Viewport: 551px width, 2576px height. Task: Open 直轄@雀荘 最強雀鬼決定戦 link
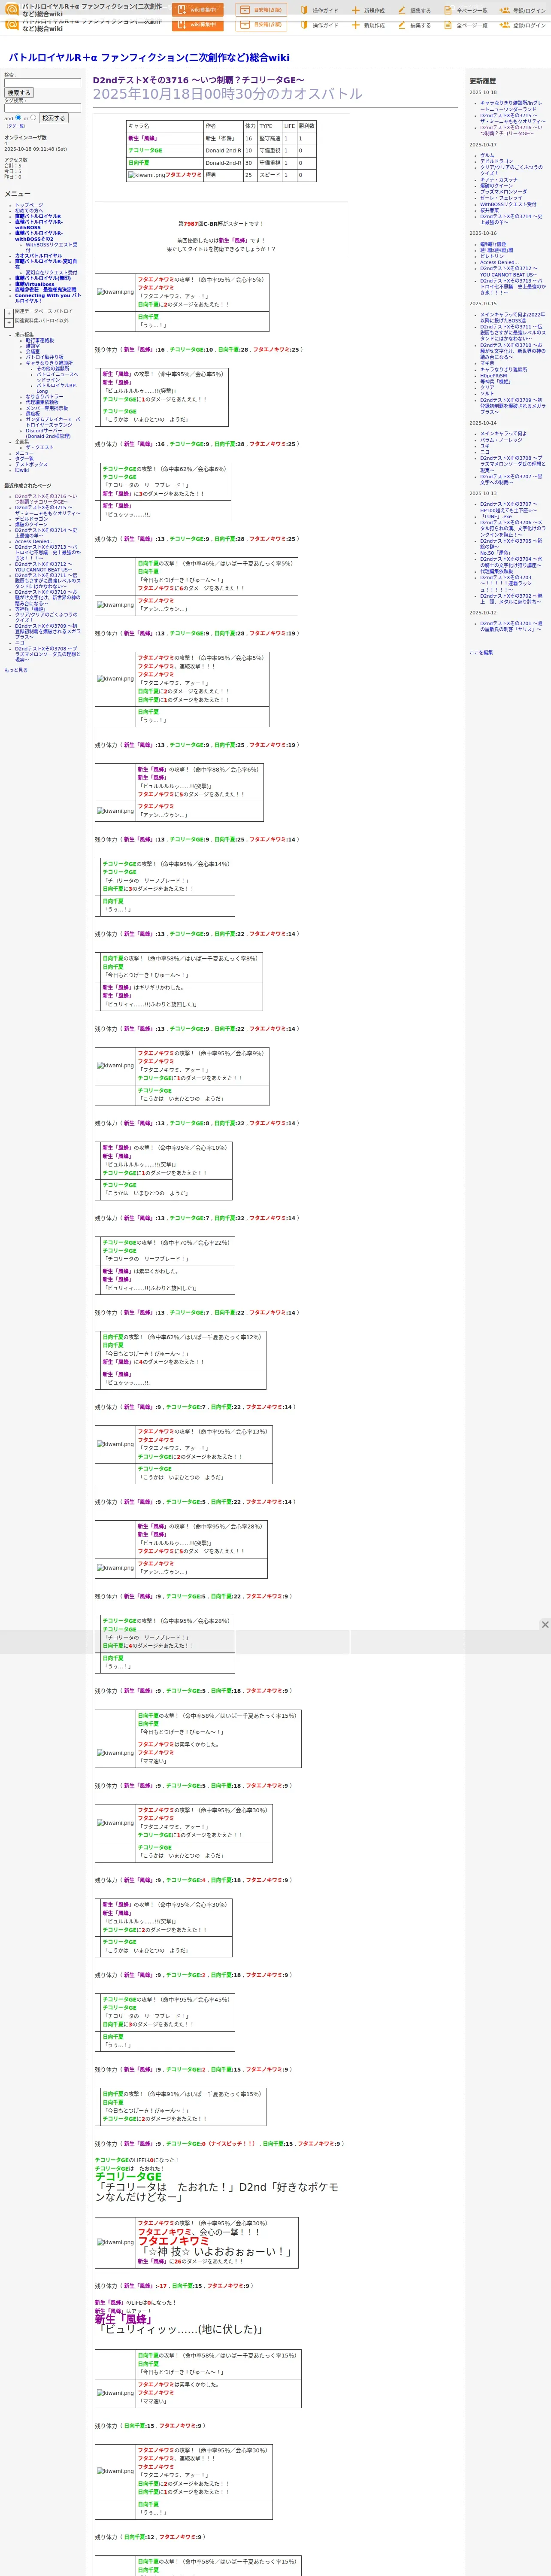(45, 290)
